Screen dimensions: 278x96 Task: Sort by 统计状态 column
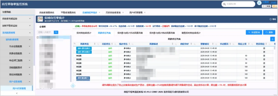pos(129,44)
